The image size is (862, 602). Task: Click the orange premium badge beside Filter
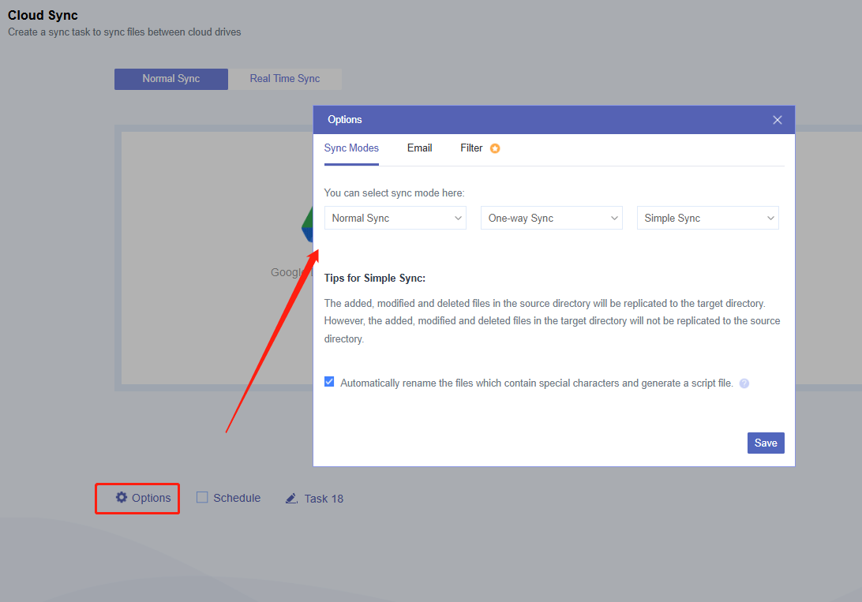click(x=495, y=148)
